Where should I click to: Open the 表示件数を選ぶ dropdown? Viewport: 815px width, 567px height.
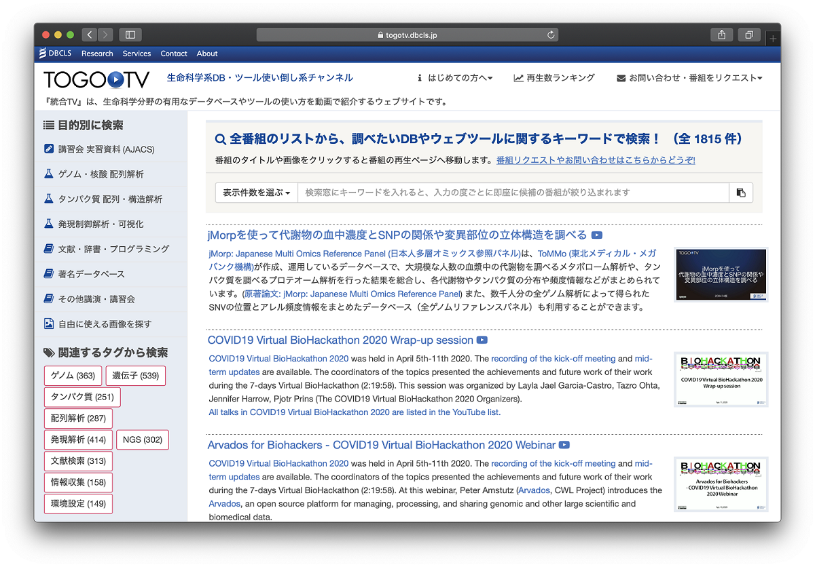point(256,193)
